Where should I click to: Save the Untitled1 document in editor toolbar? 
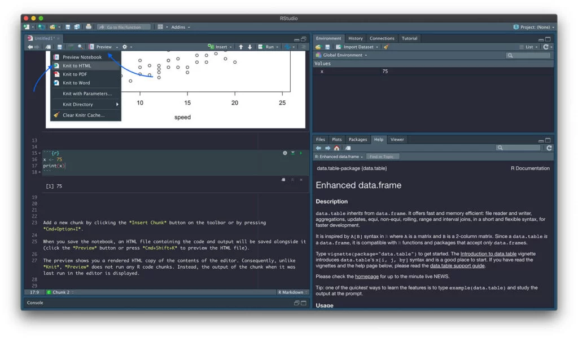tap(59, 47)
